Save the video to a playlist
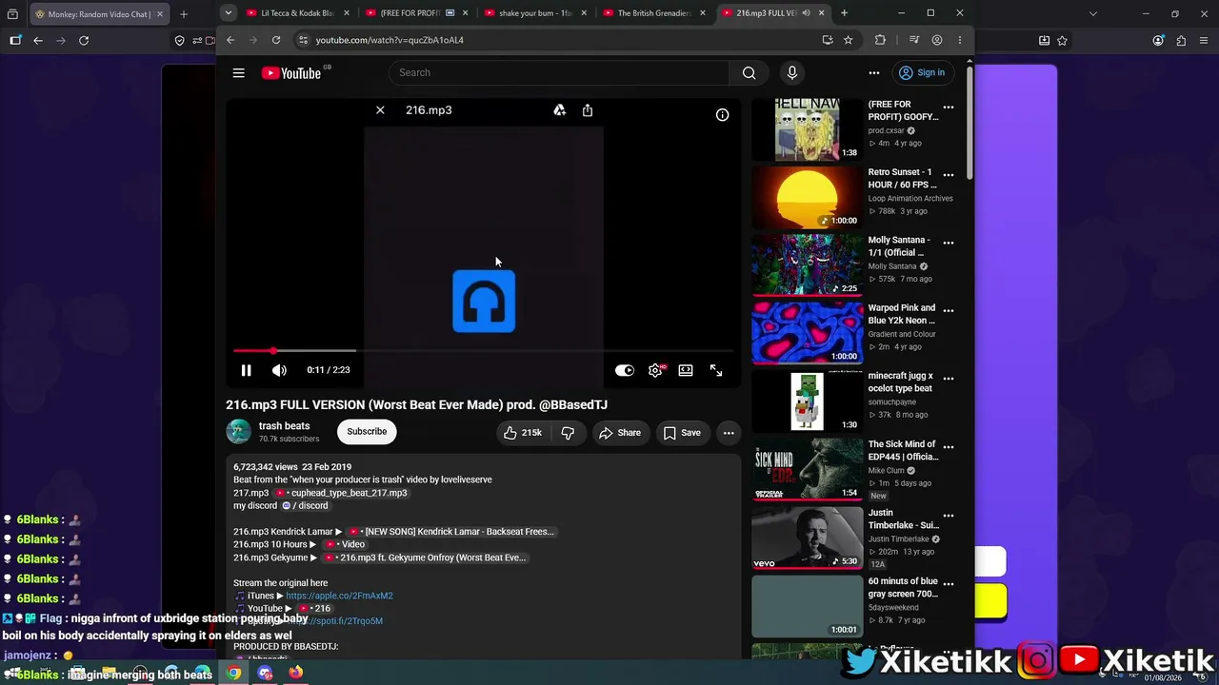 (682, 433)
